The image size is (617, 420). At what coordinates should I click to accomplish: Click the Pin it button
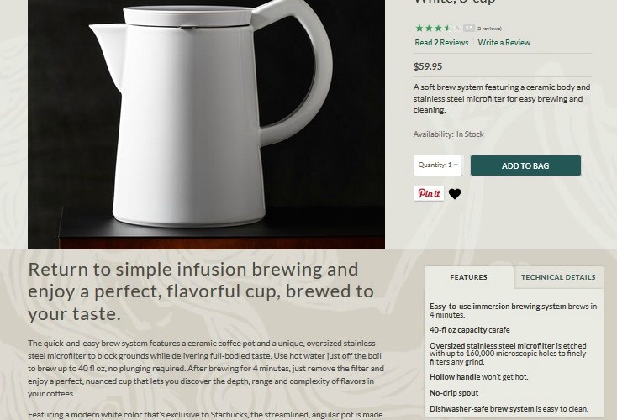(429, 193)
